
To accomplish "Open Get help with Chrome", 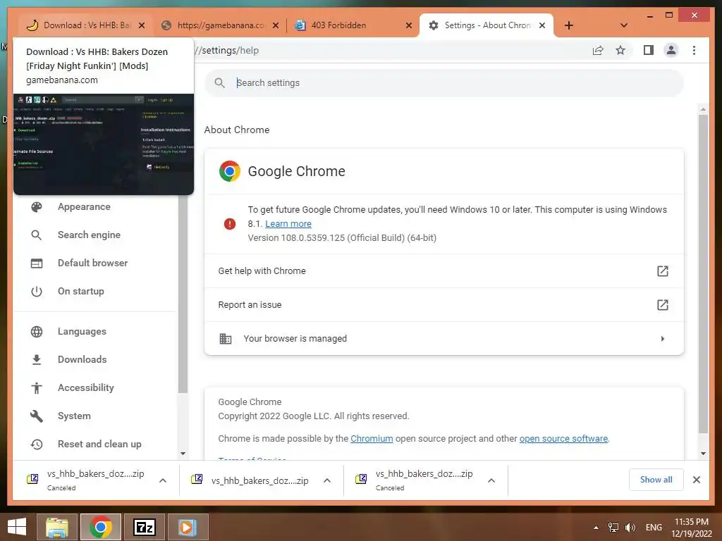I will click(x=444, y=271).
